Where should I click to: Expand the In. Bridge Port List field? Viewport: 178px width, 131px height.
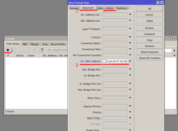[130, 84]
